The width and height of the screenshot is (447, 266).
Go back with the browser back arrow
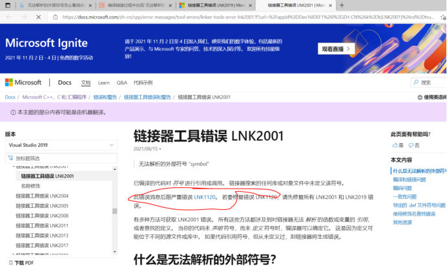[9, 17]
